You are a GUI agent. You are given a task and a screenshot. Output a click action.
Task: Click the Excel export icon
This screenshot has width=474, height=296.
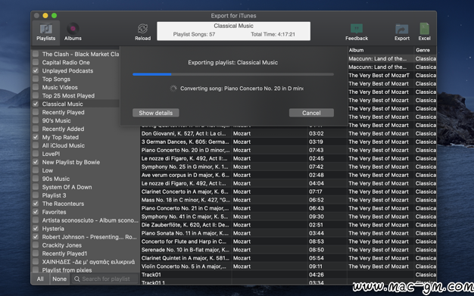pyautogui.click(x=425, y=29)
